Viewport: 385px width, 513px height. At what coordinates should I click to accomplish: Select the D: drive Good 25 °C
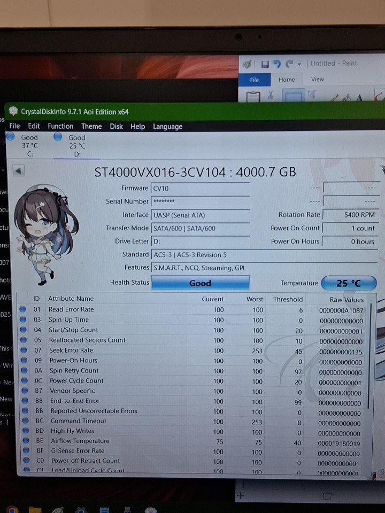(x=76, y=145)
